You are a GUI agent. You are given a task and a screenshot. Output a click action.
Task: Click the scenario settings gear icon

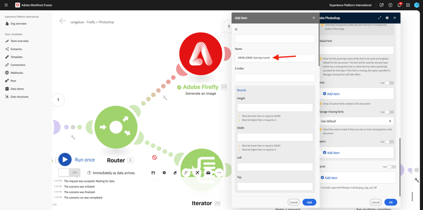164,173
